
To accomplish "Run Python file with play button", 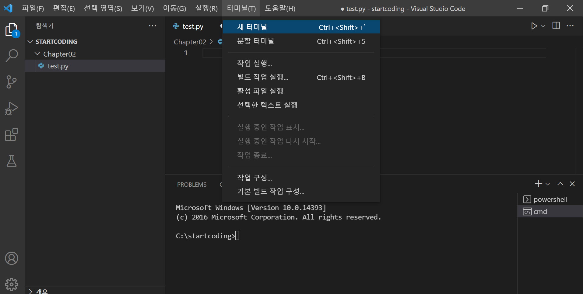I will 534,26.
